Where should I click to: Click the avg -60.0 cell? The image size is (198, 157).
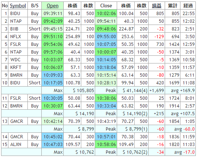(180, 129)
